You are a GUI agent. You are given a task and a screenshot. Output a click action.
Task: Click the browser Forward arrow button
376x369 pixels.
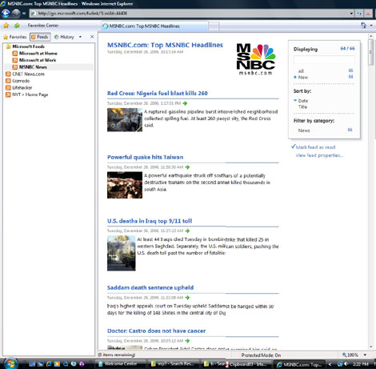pyautogui.click(x=16, y=13)
